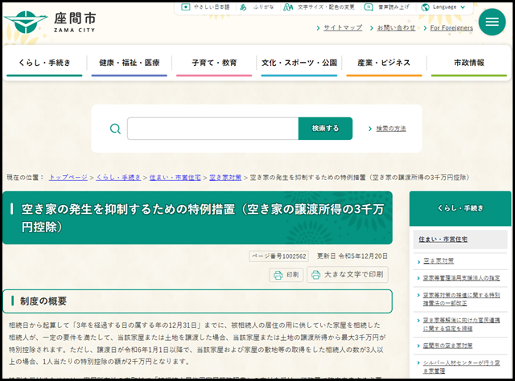
Task: Click the arrow before 検索の方法
Action: point(370,129)
